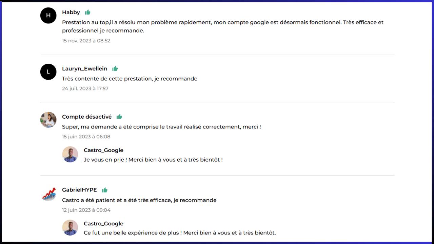This screenshot has height=244, width=434.
Task: Click Lauryn_Ewellein's black avatar circle
Action: (48, 72)
